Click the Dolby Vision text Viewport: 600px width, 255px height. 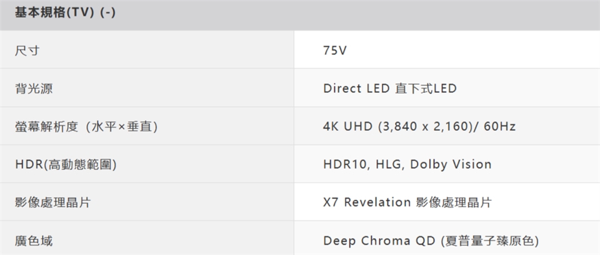tap(451, 165)
